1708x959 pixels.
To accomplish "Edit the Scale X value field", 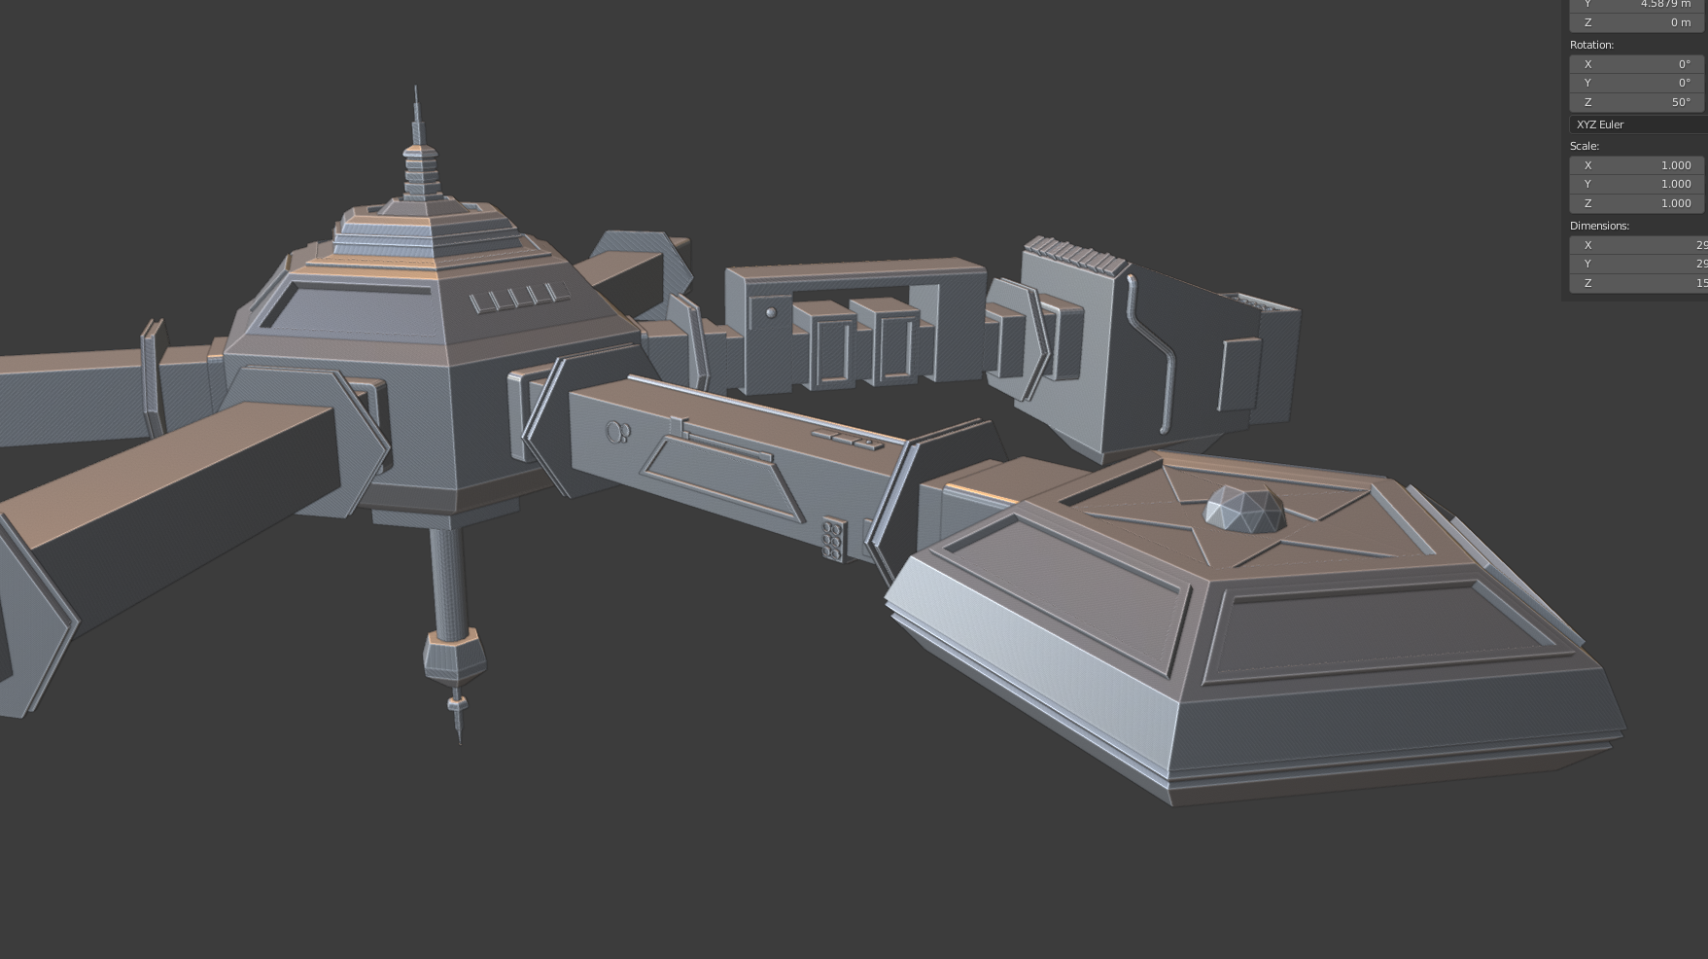I will (1638, 165).
